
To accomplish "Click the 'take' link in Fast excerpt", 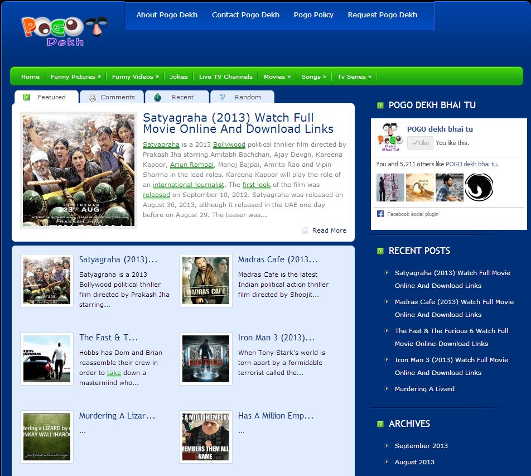I will 114,373.
